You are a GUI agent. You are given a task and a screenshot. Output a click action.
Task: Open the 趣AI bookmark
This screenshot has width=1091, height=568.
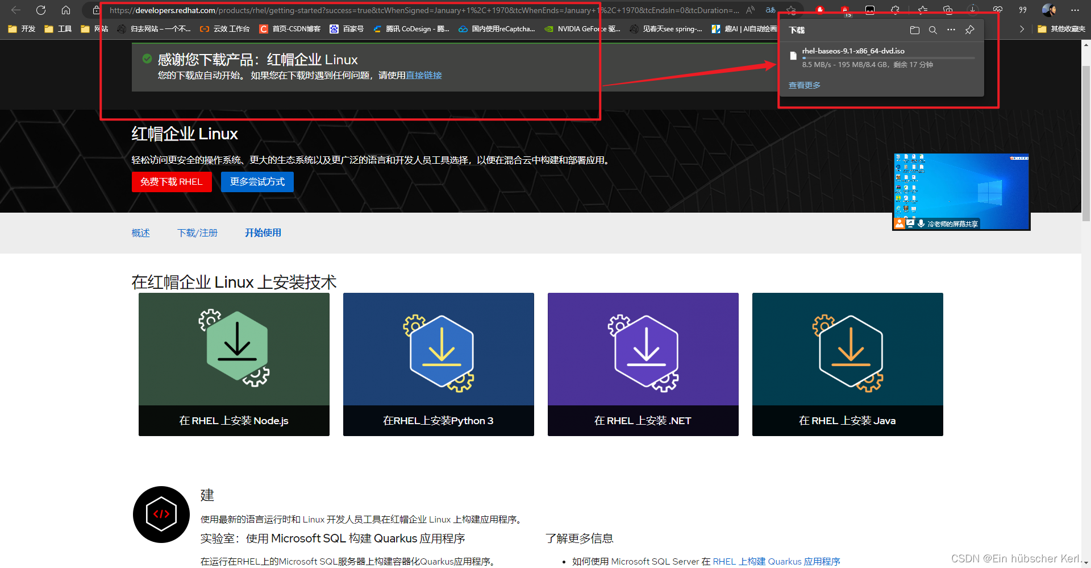point(744,29)
